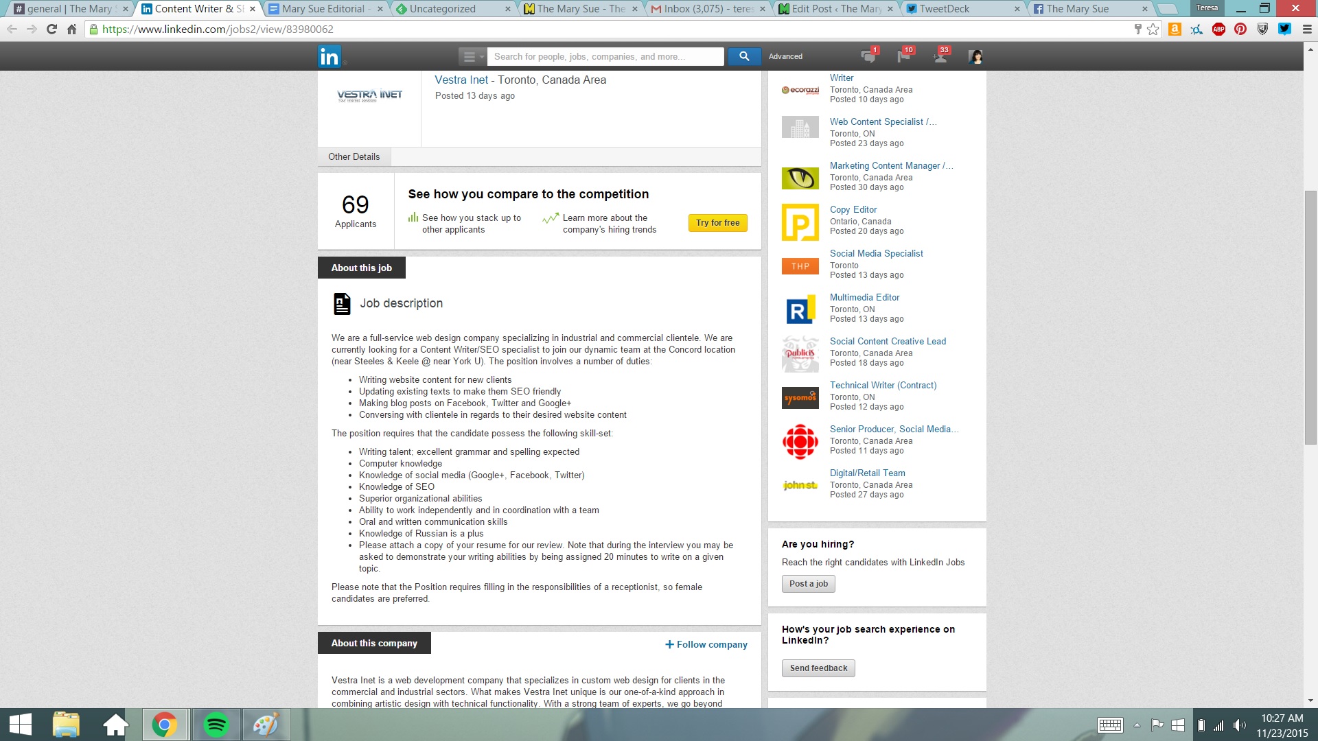Open the Chrome menu button

click(x=1306, y=30)
